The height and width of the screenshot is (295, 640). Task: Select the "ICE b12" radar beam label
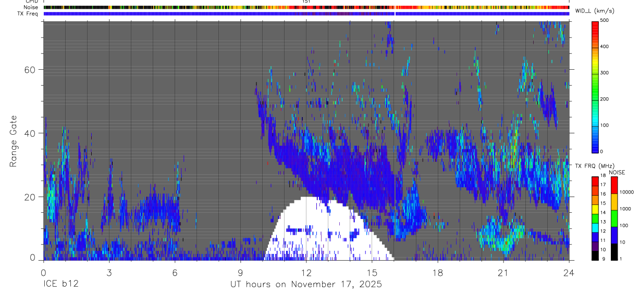pyautogui.click(x=60, y=285)
